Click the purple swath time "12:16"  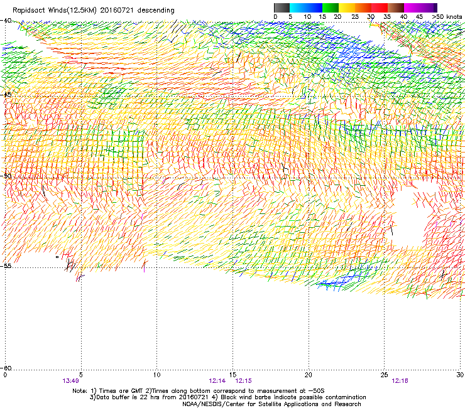(x=400, y=381)
